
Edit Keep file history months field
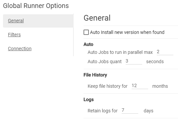[140, 86]
